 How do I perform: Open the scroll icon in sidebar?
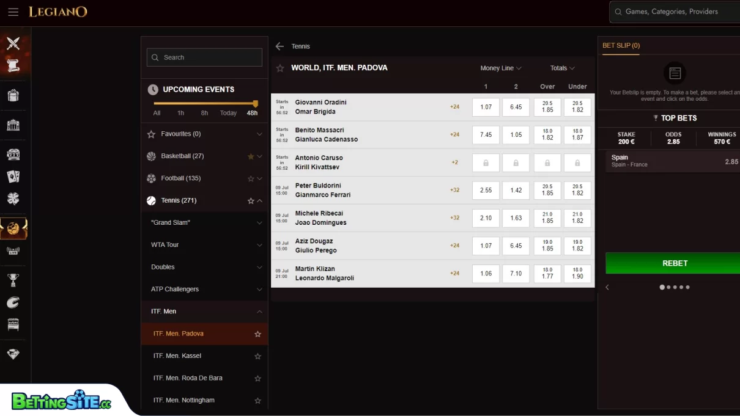13,65
